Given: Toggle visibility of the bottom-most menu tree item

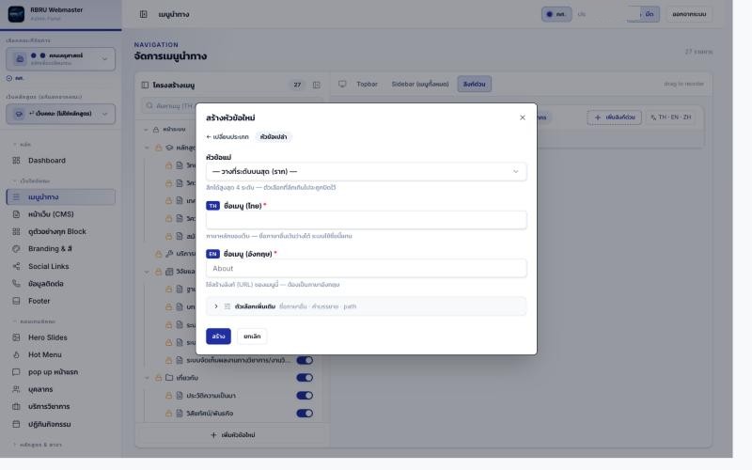Looking at the screenshot, I should click(305, 413).
